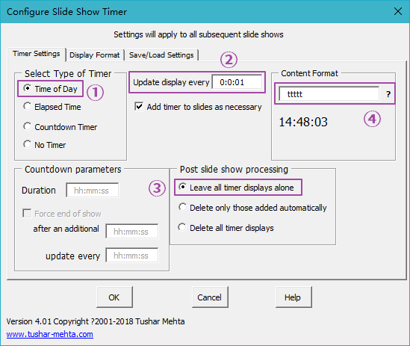Select the Elapsed Time radio button
410x346 pixels.
(52, 107)
